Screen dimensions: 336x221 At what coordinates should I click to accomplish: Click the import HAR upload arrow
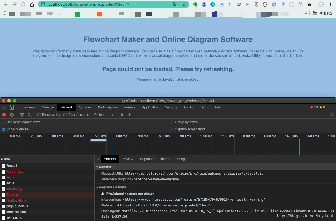tap(122, 115)
